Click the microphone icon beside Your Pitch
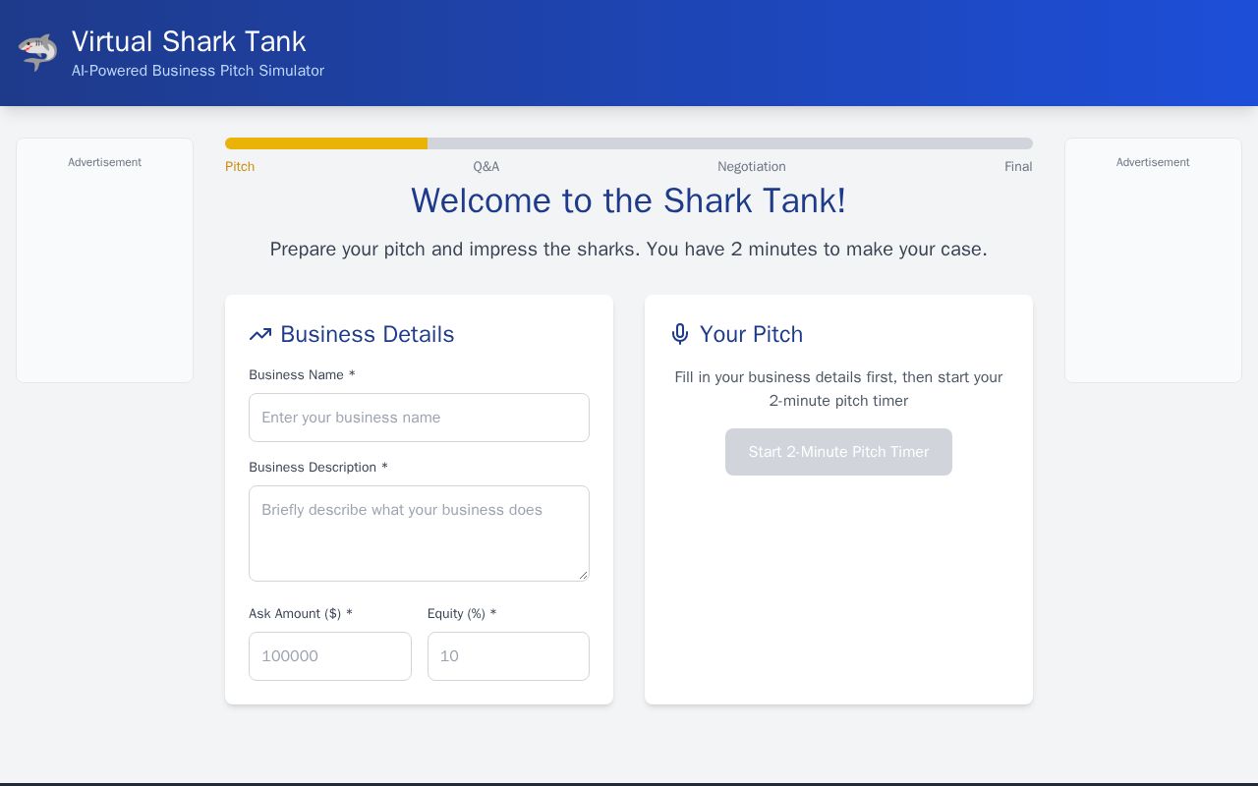The width and height of the screenshot is (1258, 786). pyautogui.click(x=680, y=334)
